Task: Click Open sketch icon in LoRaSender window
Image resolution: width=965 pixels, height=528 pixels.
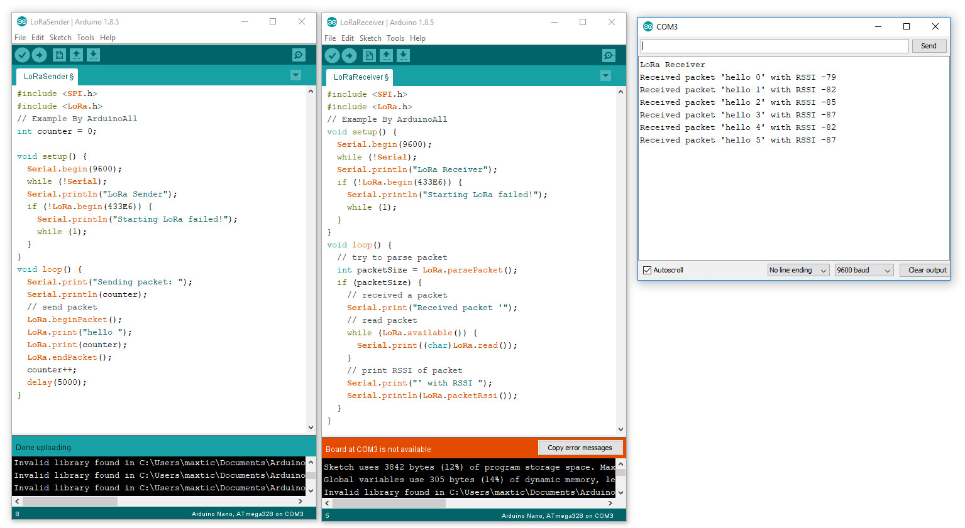Action: point(76,55)
